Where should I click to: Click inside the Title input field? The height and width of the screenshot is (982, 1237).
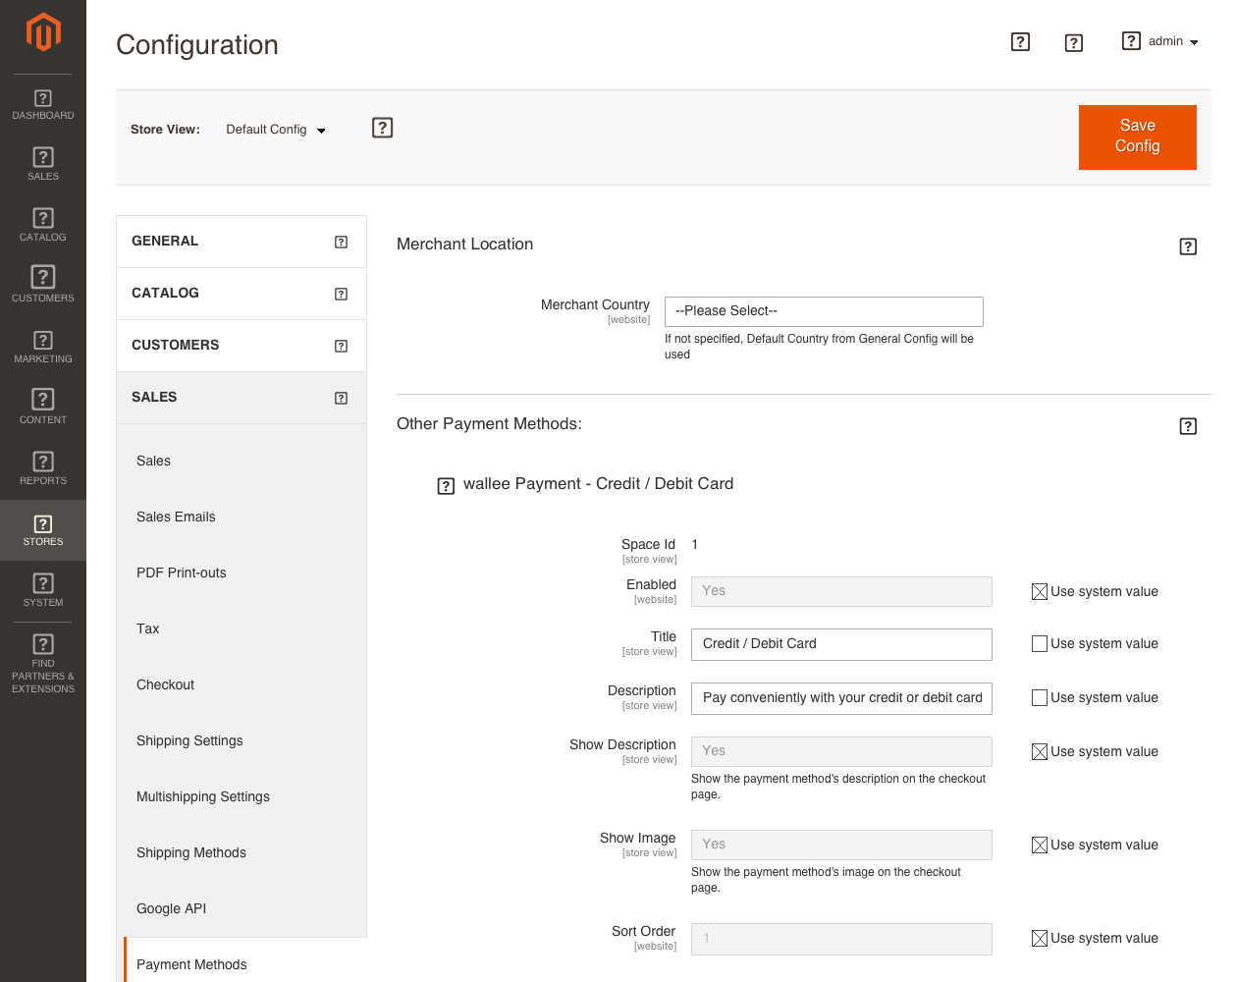(841, 644)
